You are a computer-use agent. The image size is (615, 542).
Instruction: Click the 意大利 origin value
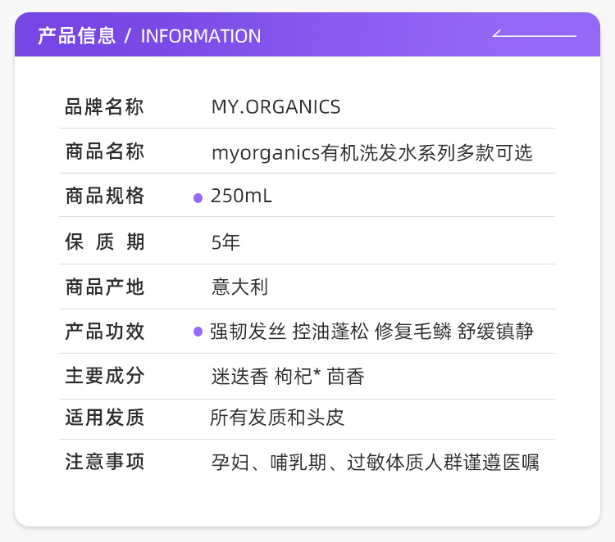point(239,287)
